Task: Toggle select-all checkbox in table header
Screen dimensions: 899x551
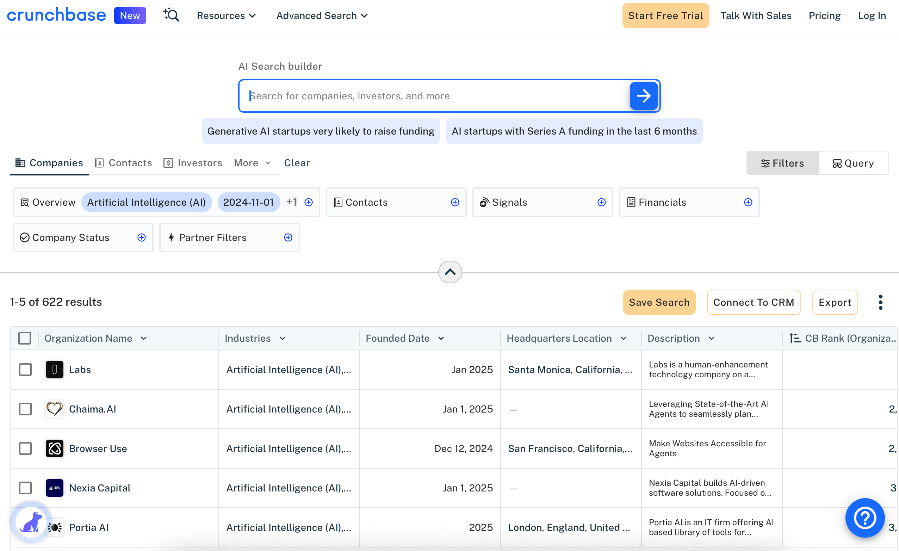Action: click(x=24, y=338)
